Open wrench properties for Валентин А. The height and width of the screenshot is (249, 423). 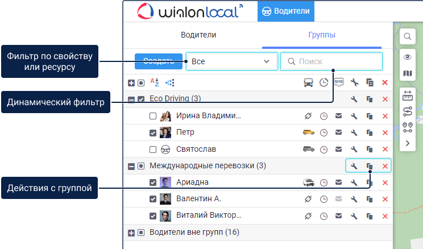coord(354,199)
